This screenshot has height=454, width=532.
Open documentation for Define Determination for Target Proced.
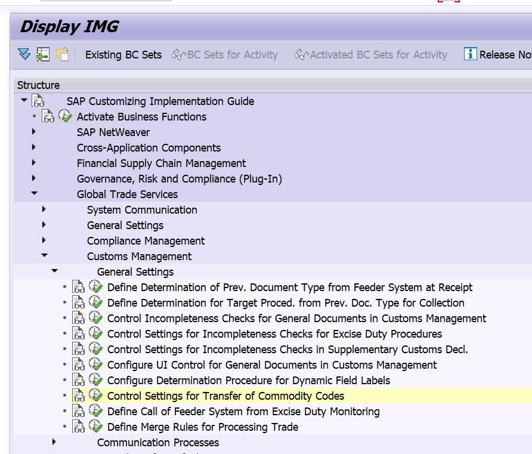click(x=78, y=302)
